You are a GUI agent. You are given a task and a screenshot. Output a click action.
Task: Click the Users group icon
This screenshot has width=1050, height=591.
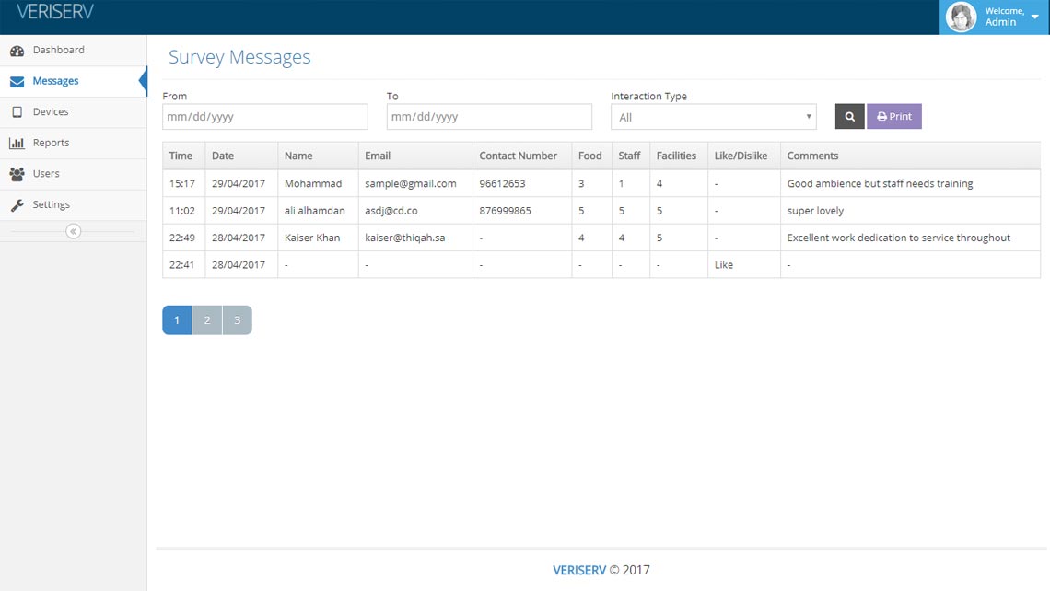(x=17, y=174)
